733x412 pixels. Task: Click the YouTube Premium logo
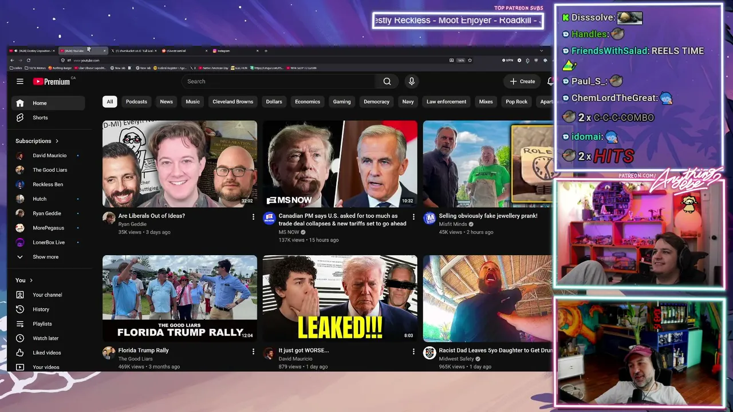tap(52, 81)
